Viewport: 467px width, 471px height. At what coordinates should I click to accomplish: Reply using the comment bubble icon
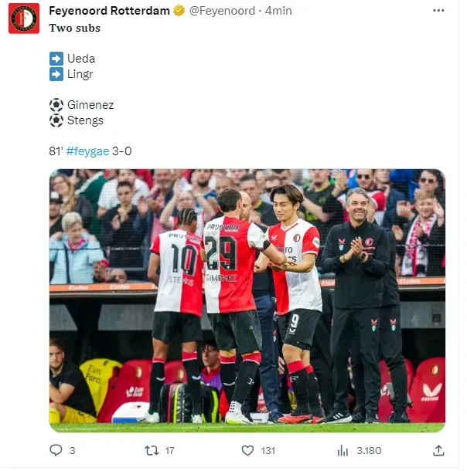click(x=56, y=450)
